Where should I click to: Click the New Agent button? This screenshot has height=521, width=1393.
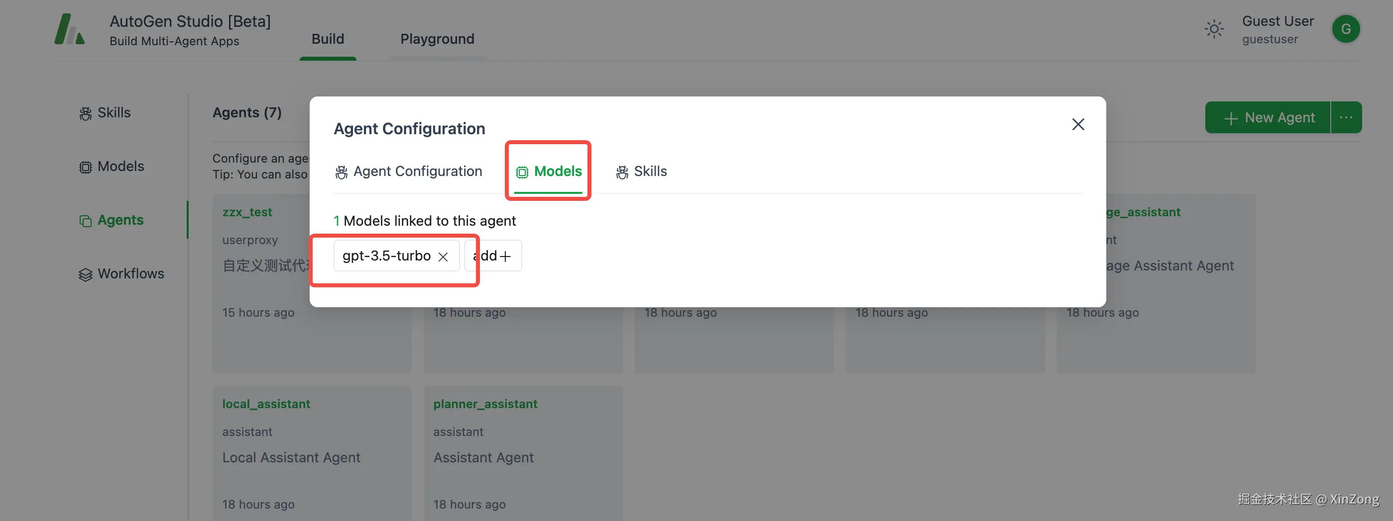coord(1268,118)
